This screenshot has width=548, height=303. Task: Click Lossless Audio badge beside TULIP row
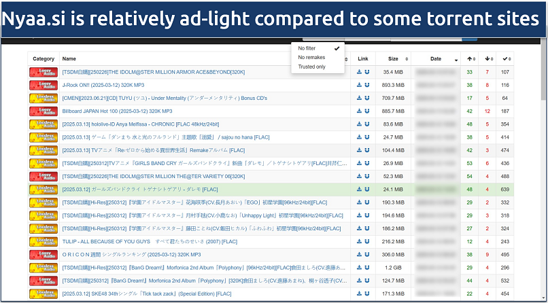tap(44, 242)
